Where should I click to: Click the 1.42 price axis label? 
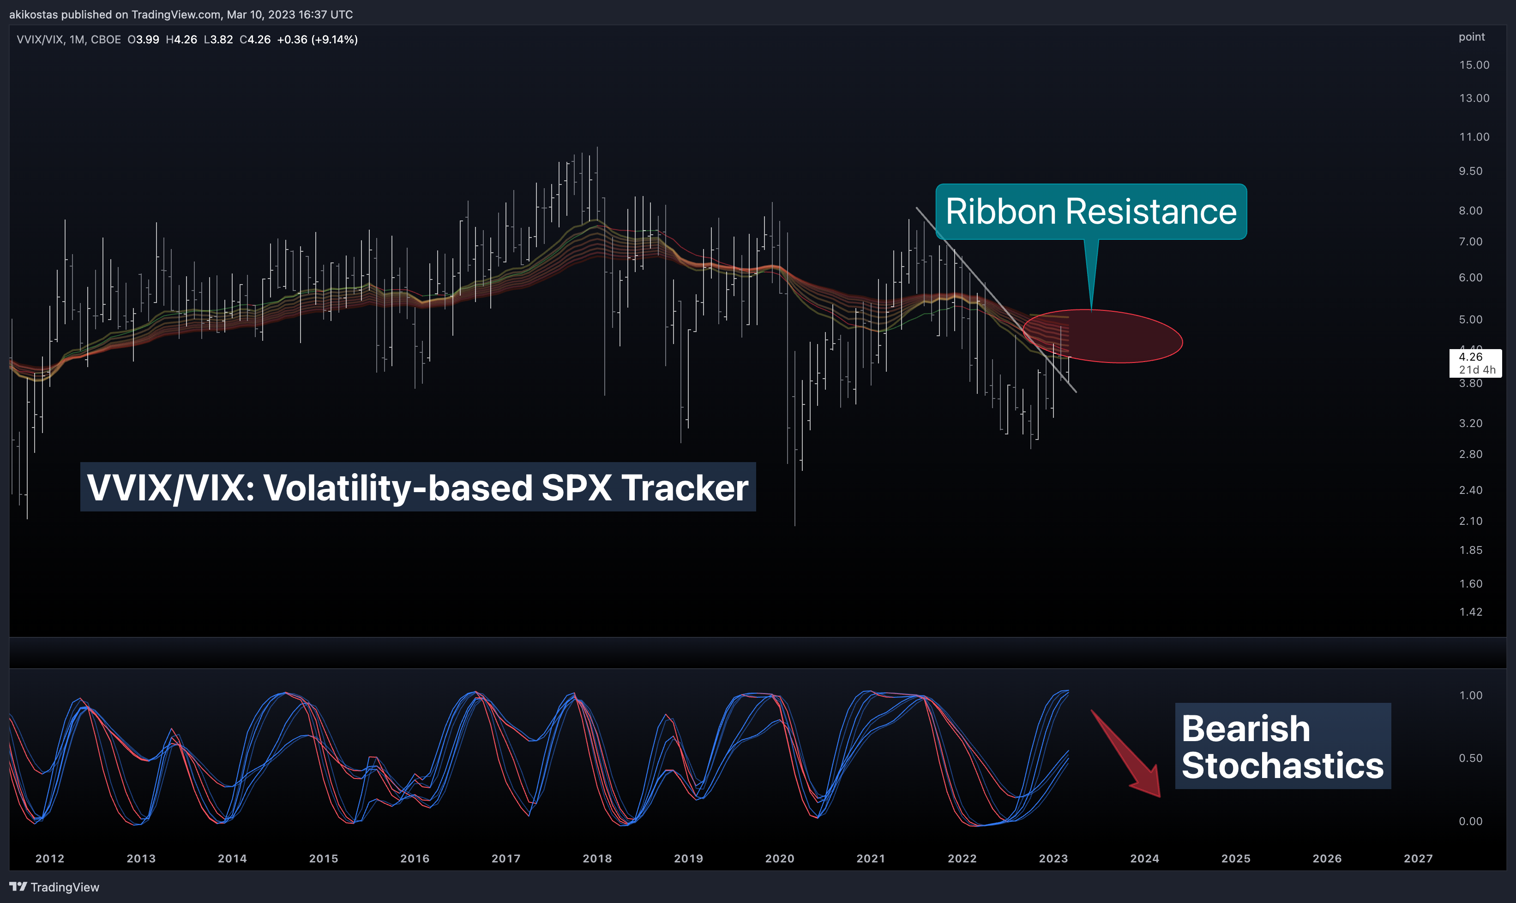(1470, 612)
